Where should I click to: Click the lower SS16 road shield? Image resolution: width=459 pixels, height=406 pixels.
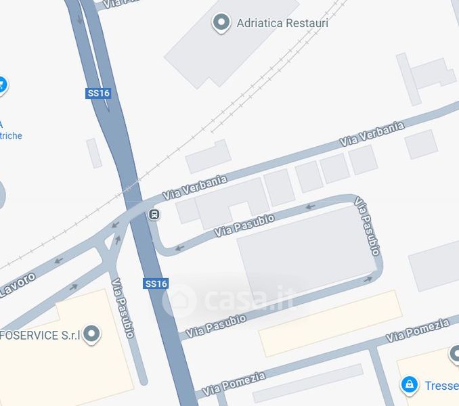[156, 284]
